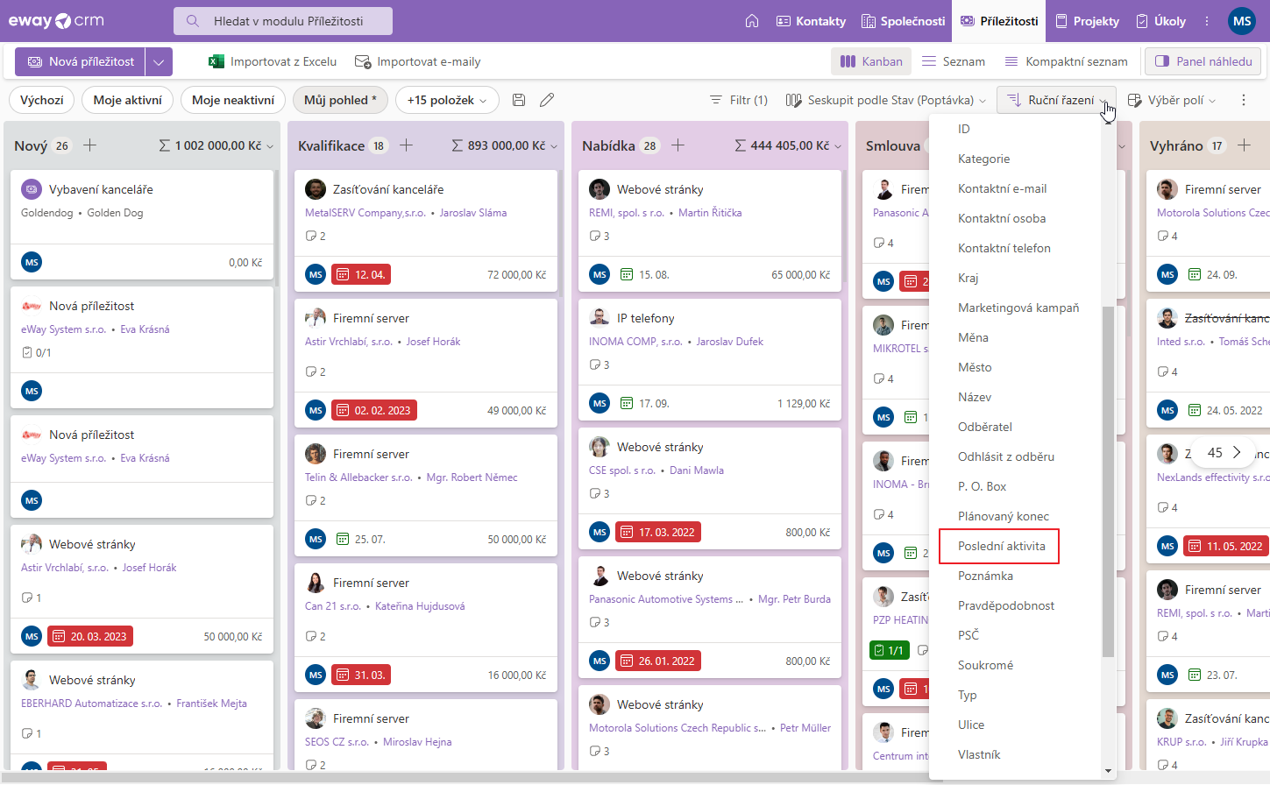This screenshot has width=1270, height=785.
Task: Open the Úkoly module
Action: [1160, 21]
